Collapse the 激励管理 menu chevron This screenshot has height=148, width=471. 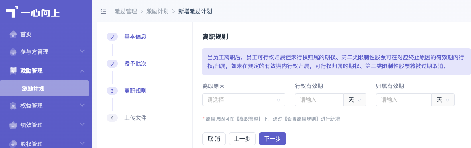click(82, 71)
